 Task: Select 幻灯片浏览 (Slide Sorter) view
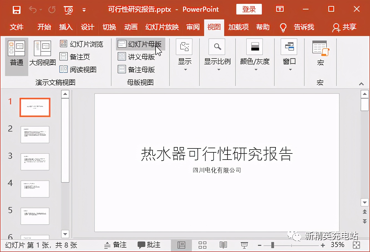click(x=82, y=44)
